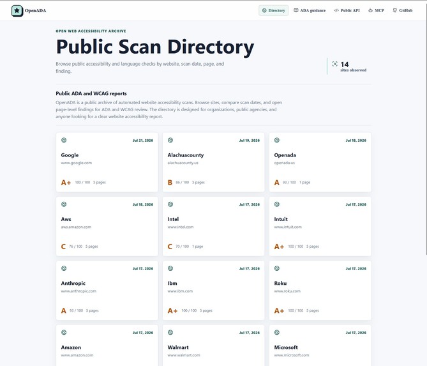Screen dimensions: 427x366
Task: Open the Anthropic scan report title
Action: pos(73,283)
